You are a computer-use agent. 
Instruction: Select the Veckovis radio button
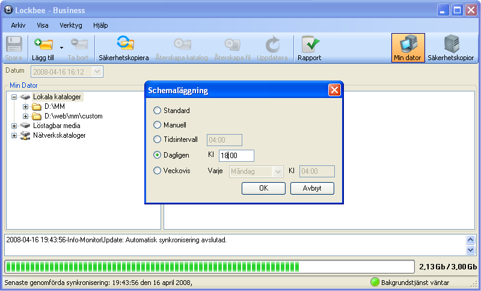pyautogui.click(x=157, y=171)
